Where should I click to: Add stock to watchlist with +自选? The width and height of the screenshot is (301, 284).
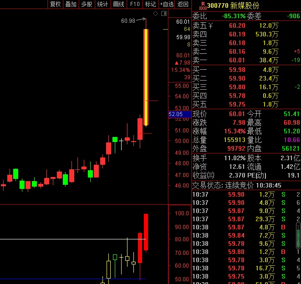[x=167, y=4]
